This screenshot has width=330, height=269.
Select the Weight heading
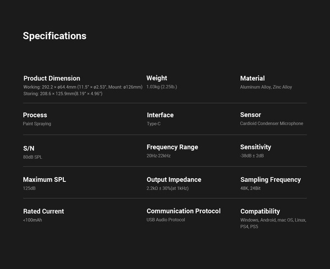point(157,78)
